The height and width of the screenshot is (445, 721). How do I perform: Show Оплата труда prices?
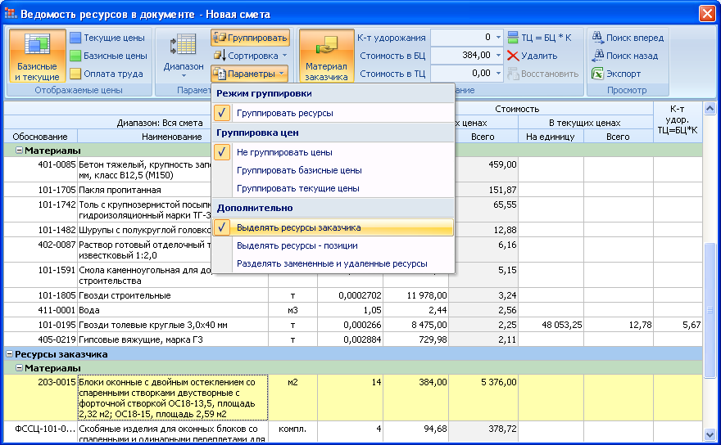point(107,74)
